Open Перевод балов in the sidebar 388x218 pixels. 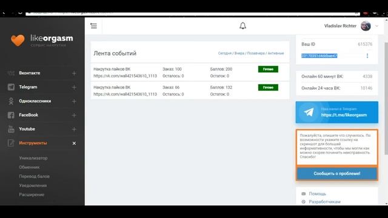pos(34,176)
